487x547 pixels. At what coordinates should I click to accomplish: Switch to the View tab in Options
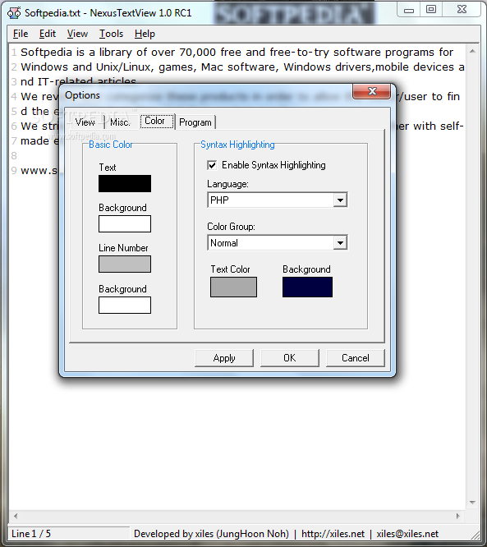85,122
